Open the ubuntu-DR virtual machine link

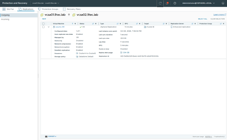pos(60,27)
